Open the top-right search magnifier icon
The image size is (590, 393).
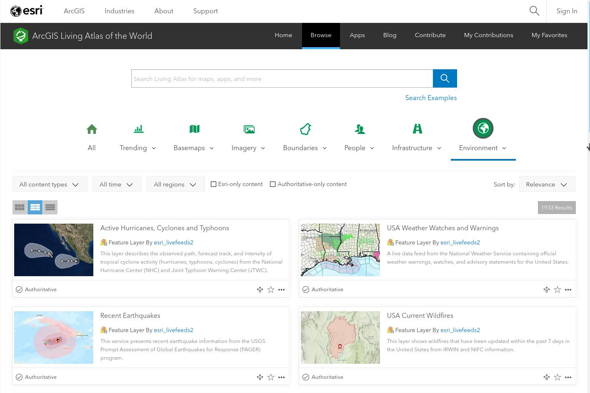[534, 11]
